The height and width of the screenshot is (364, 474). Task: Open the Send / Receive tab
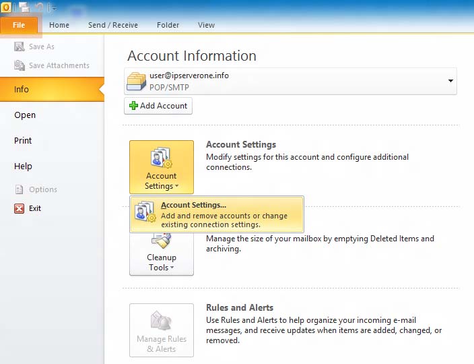tap(113, 25)
